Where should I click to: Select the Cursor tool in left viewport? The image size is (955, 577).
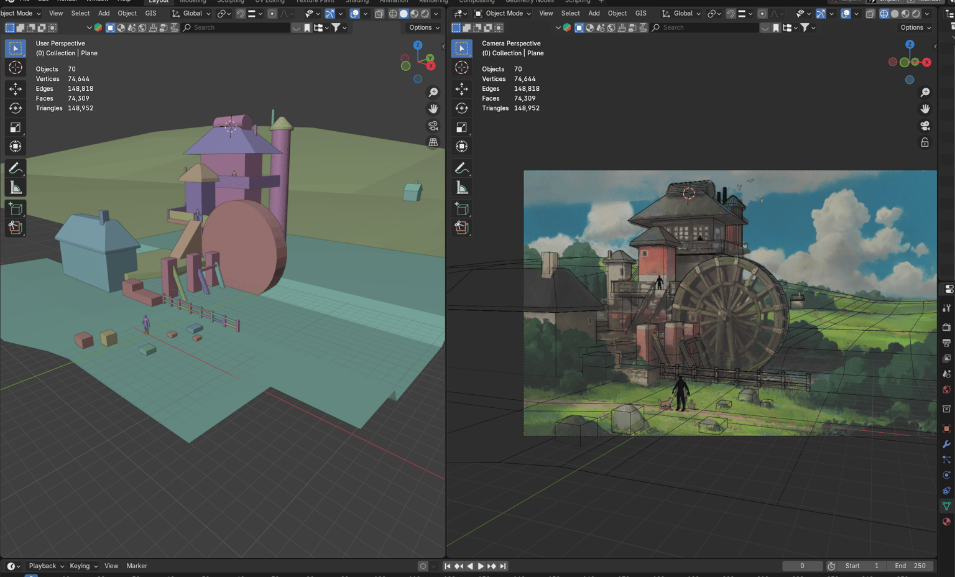click(16, 67)
